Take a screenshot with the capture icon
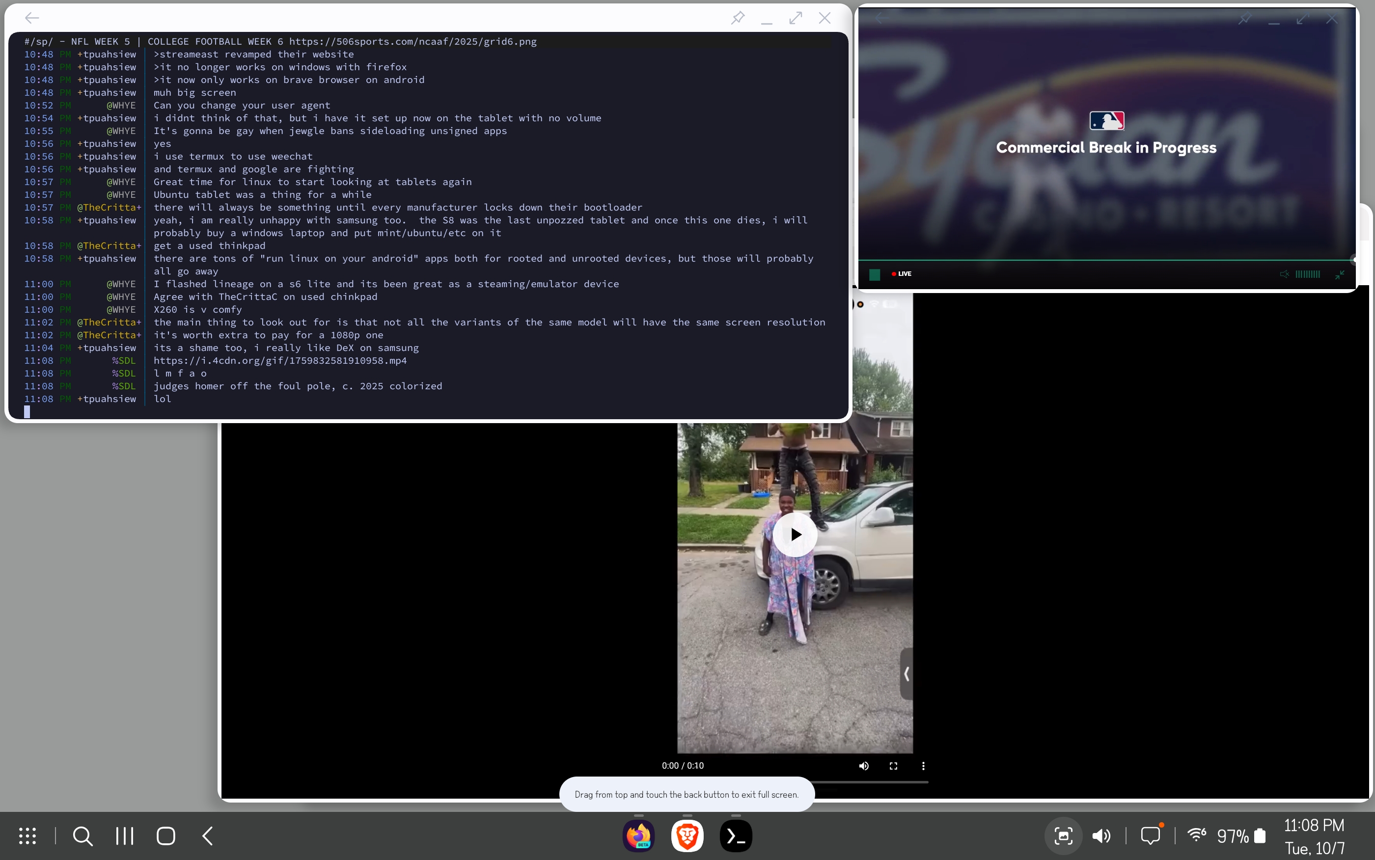The image size is (1375, 860). pyautogui.click(x=1063, y=835)
